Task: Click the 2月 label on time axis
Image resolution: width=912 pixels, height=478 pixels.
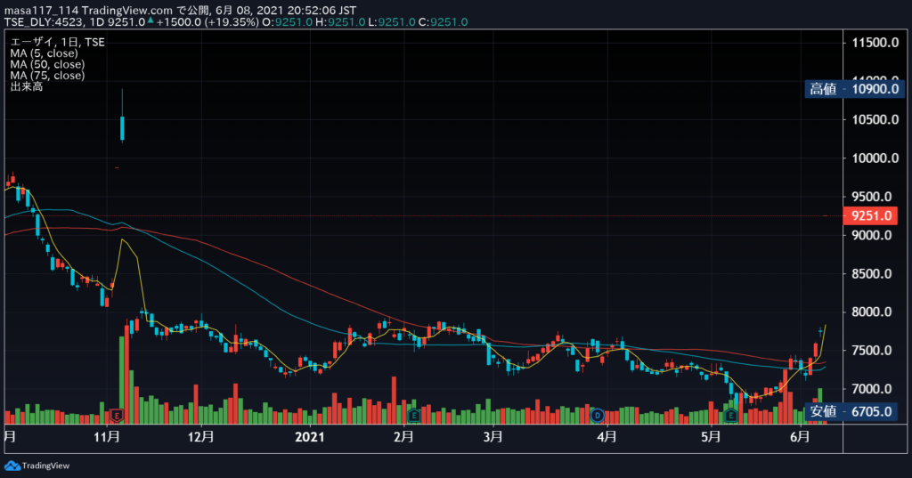Action: click(x=403, y=436)
